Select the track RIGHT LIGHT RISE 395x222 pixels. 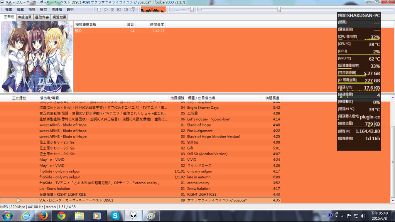point(140,195)
